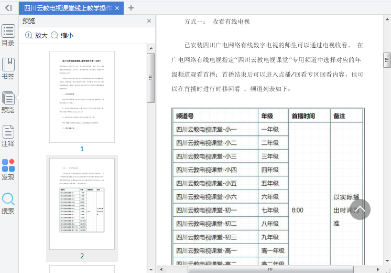Click the 六年级 grade cell
Viewport: 391px width, 273px height.
273,197
